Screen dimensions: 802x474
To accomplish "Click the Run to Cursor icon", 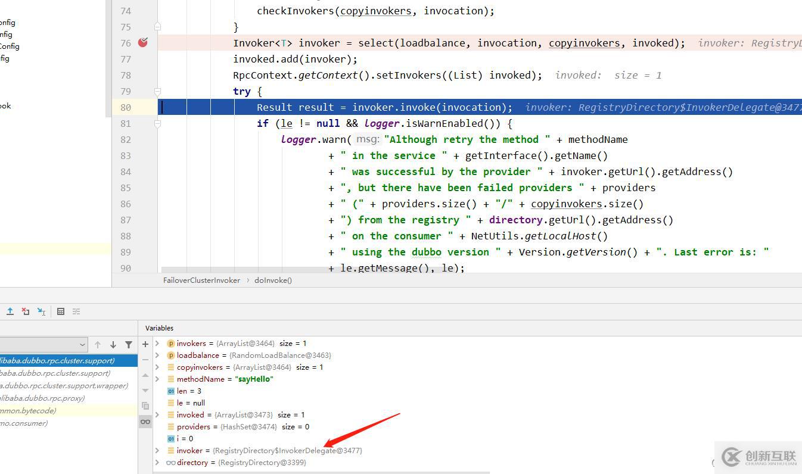I will [x=41, y=311].
